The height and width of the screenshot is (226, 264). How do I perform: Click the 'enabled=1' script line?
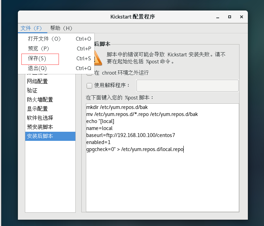tap(98, 142)
